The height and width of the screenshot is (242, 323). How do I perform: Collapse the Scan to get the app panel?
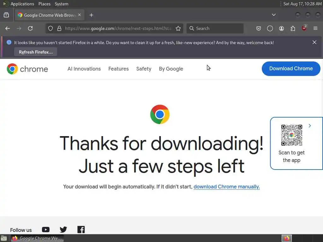(310, 126)
